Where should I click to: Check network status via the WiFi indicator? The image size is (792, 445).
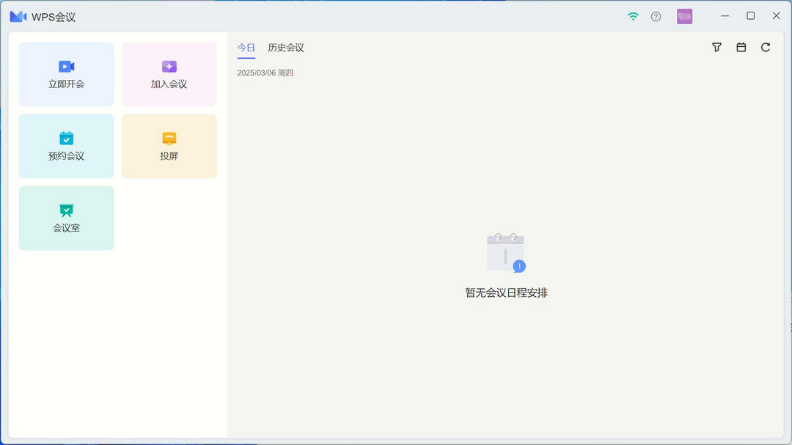tap(632, 15)
